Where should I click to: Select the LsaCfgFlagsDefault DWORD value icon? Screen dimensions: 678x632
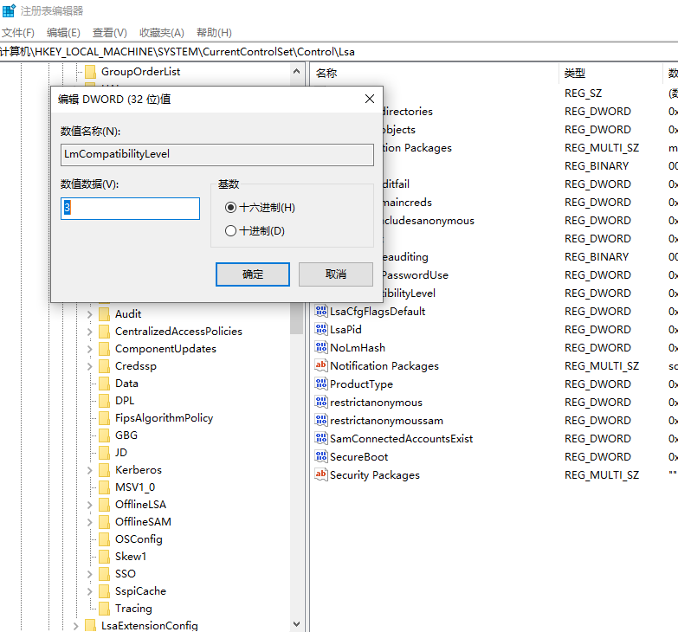pos(321,311)
